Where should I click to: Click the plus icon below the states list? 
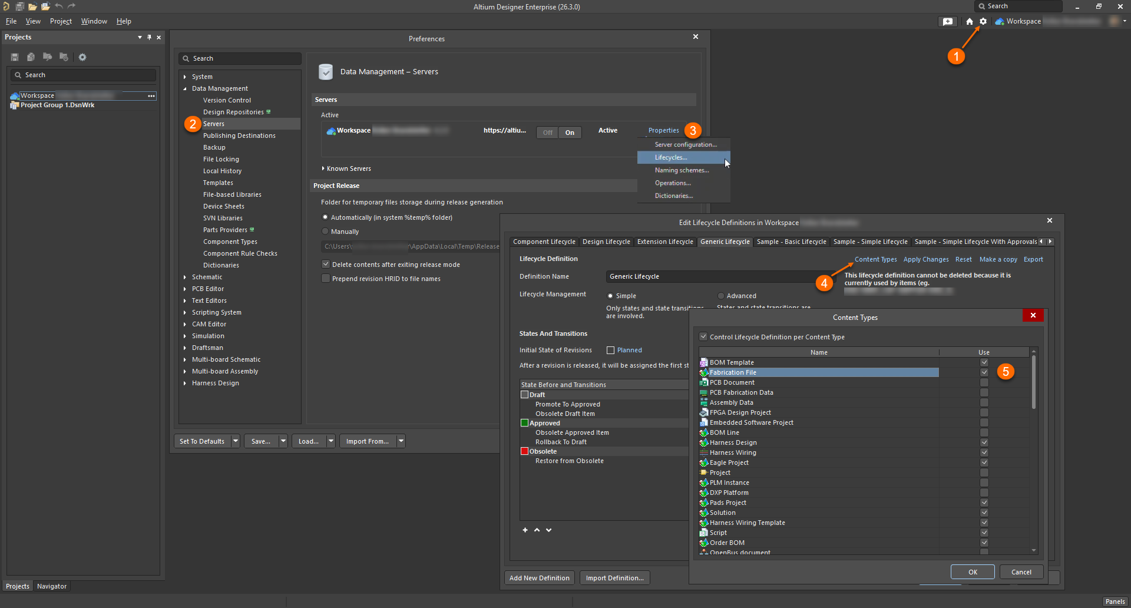[525, 530]
